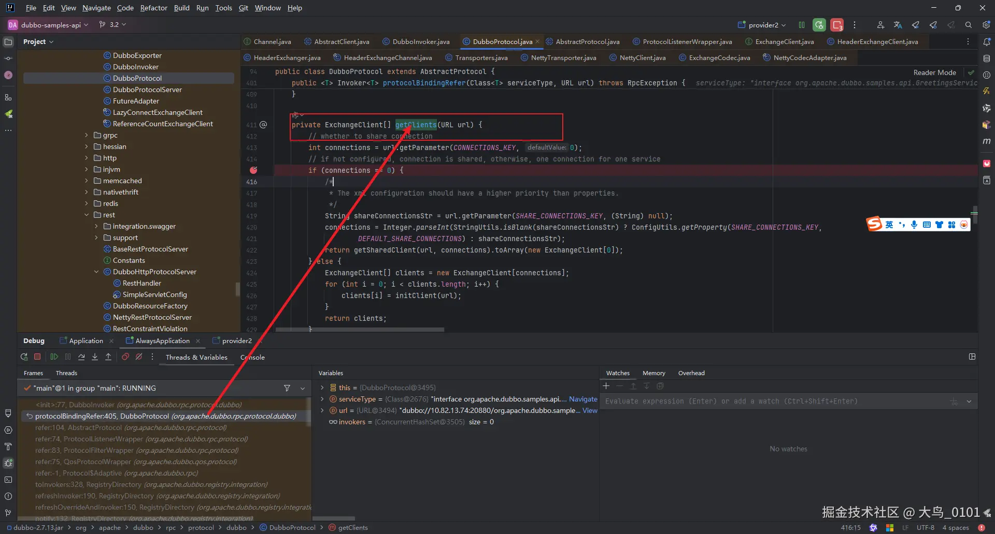Open the Maven tool window
The width and height of the screenshot is (995, 534).
987,141
